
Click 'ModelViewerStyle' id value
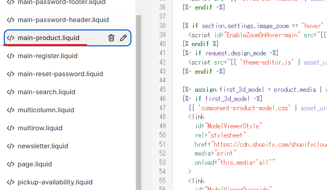click(x=233, y=126)
